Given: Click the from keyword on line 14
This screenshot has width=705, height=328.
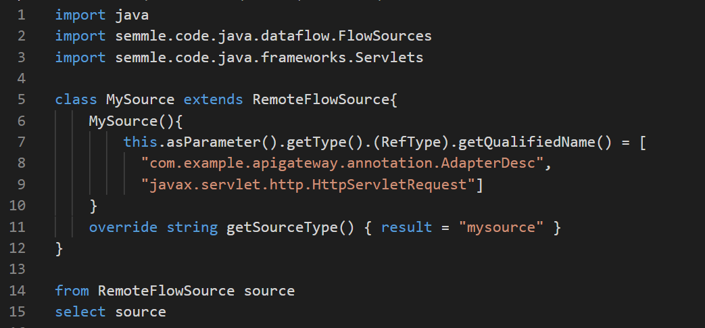Looking at the screenshot, I should click(72, 291).
